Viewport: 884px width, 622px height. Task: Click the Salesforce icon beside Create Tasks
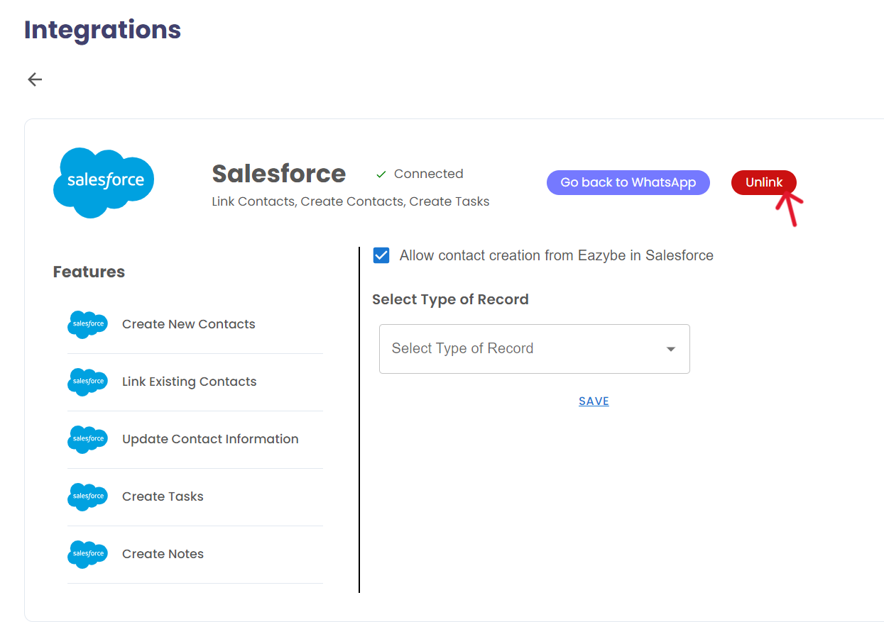pos(87,496)
